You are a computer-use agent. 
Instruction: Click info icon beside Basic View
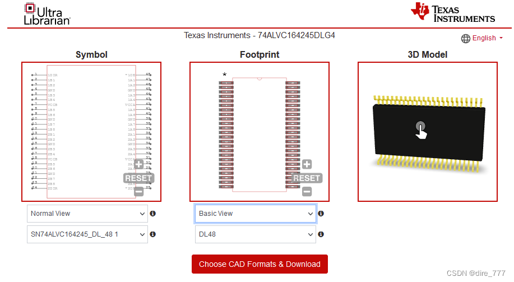(321, 214)
